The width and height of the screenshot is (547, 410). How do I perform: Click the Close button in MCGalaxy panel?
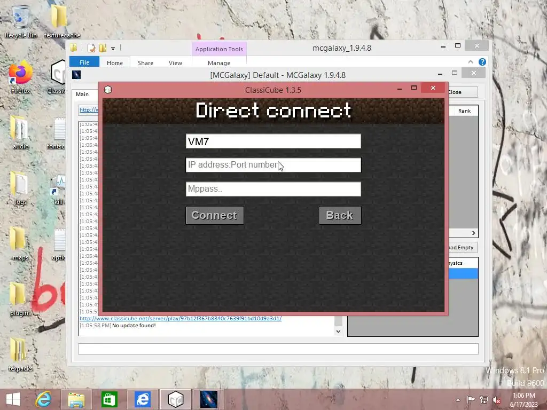pyautogui.click(x=463, y=92)
